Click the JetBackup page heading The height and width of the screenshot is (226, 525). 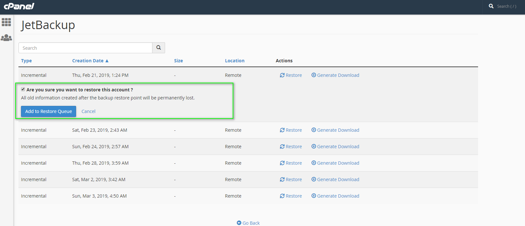point(48,25)
